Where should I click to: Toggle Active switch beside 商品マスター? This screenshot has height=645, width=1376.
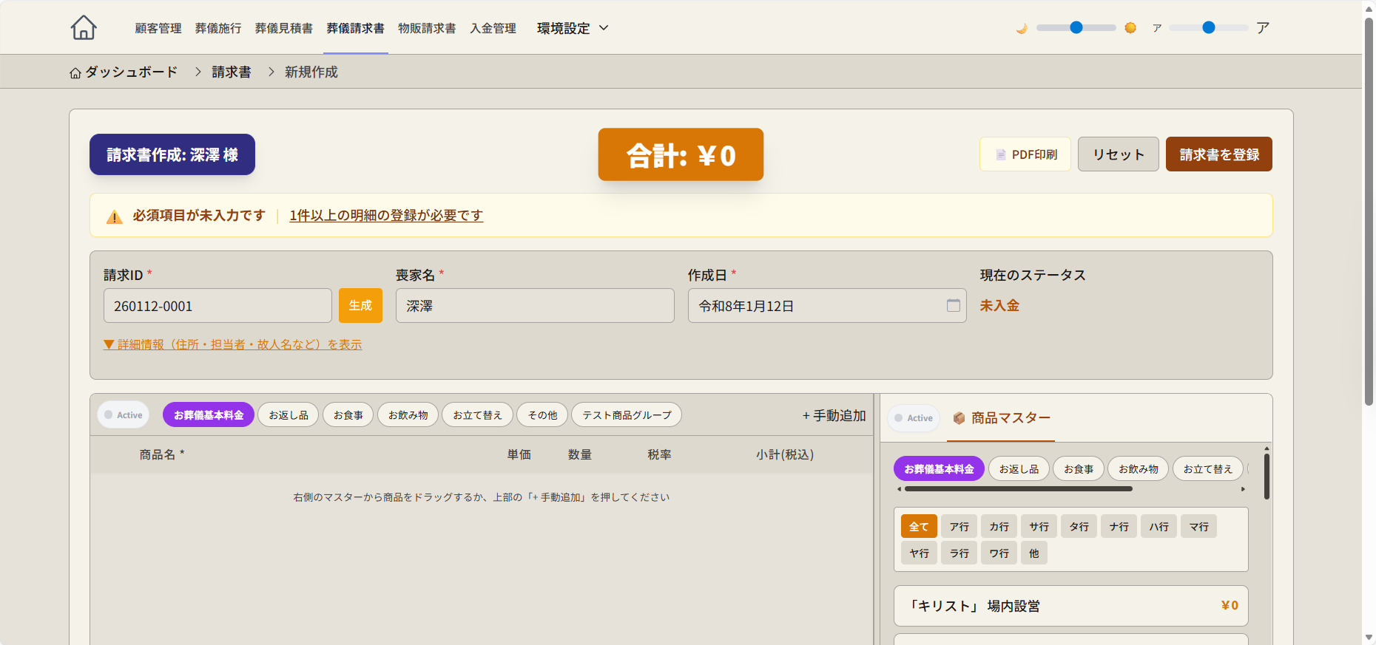pos(914,418)
